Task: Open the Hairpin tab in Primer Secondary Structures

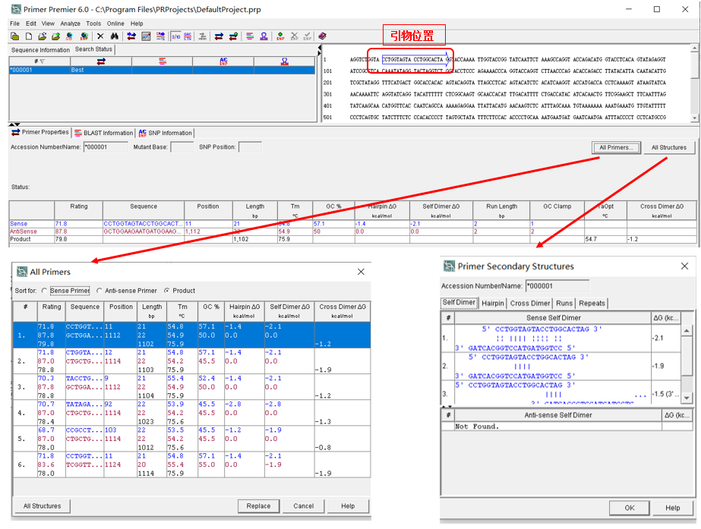Action: pos(493,304)
